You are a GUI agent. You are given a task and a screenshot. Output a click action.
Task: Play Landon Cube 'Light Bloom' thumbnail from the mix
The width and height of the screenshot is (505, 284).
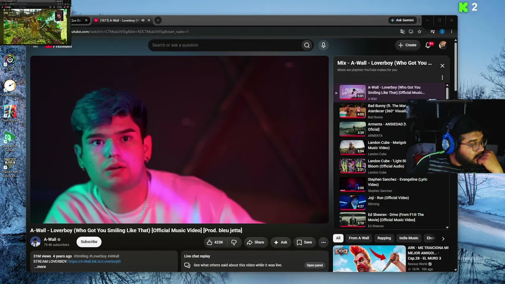click(x=353, y=166)
